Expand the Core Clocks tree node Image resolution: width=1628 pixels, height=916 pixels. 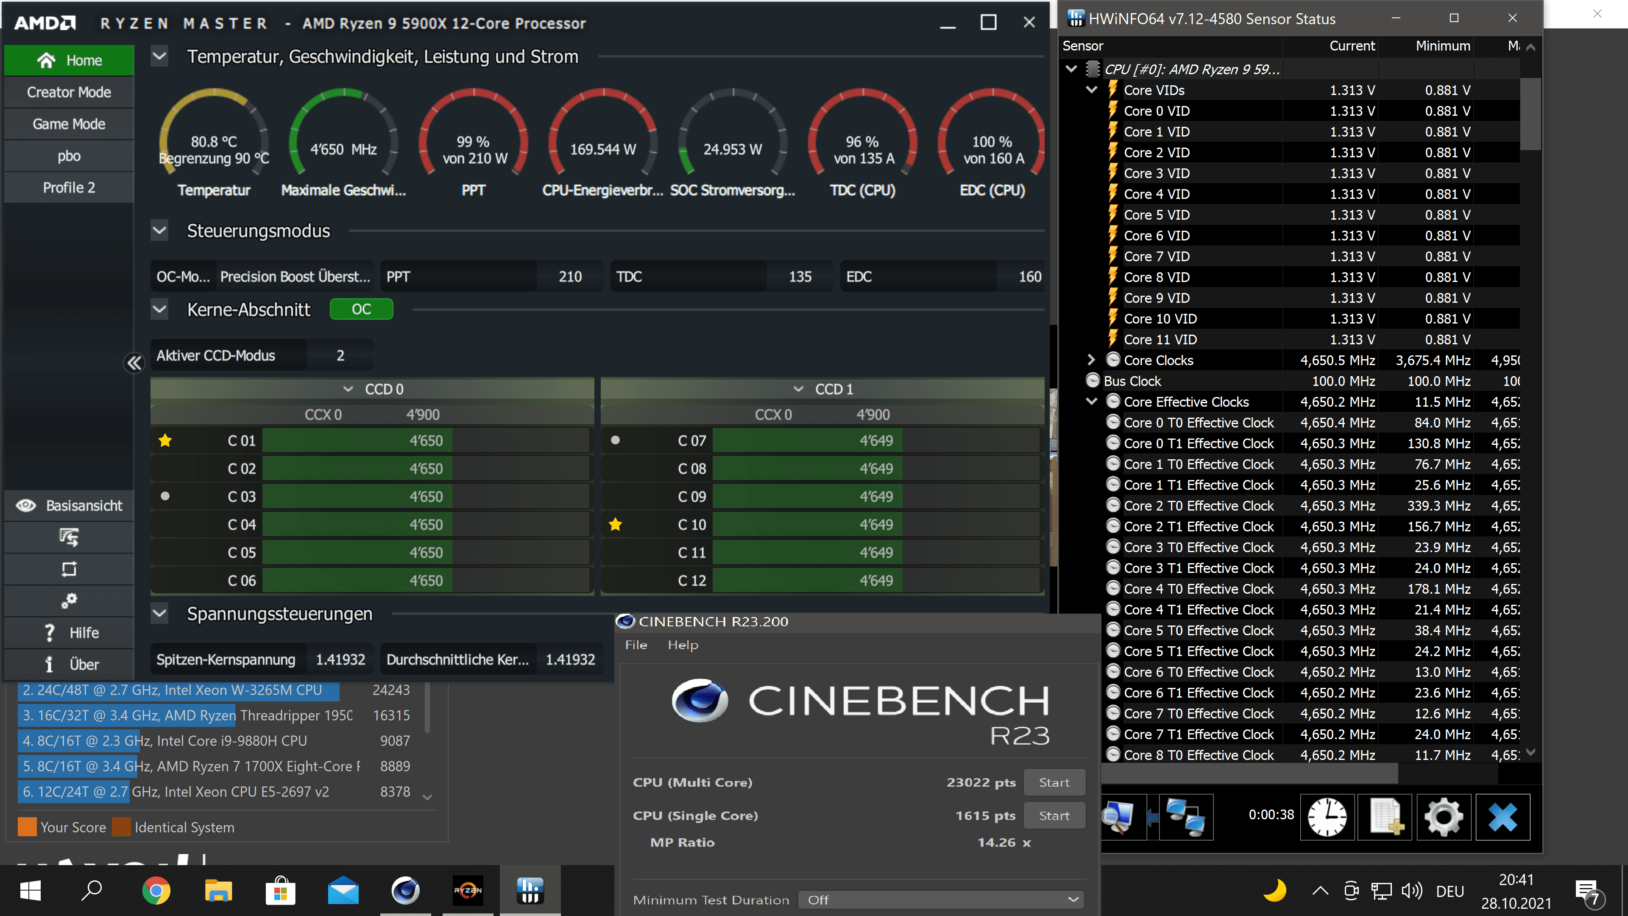pos(1091,360)
